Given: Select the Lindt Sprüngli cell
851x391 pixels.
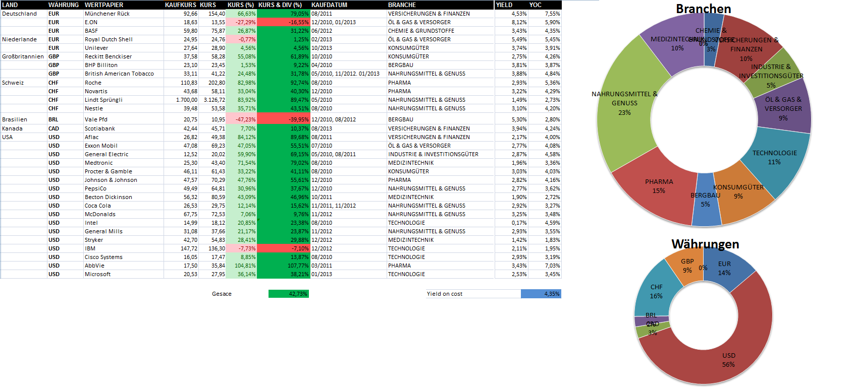Looking at the screenshot, I should [x=124, y=100].
